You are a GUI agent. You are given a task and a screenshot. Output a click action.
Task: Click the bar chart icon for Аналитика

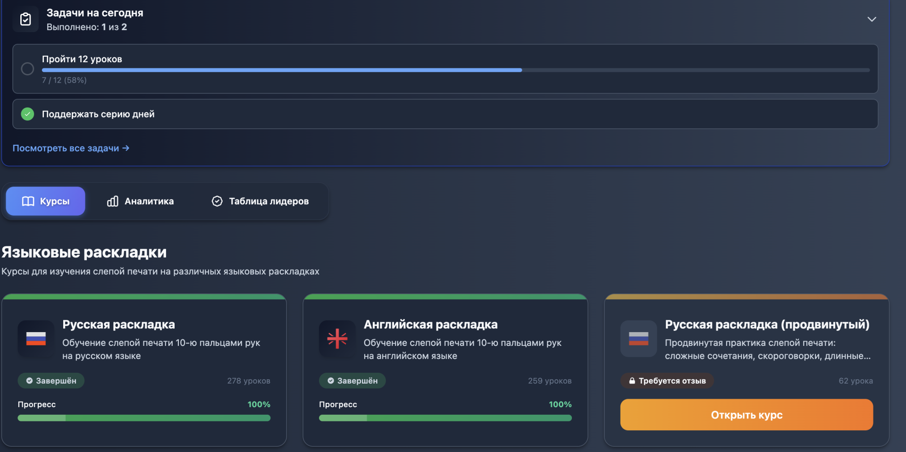(113, 201)
